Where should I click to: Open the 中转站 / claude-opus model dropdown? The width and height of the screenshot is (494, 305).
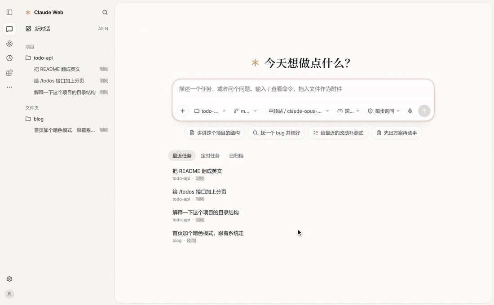point(298,111)
